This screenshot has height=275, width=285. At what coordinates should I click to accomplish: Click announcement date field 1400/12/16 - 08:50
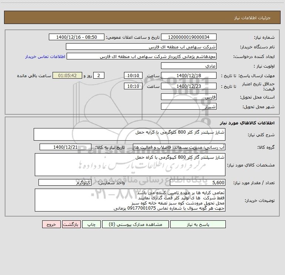(77, 37)
